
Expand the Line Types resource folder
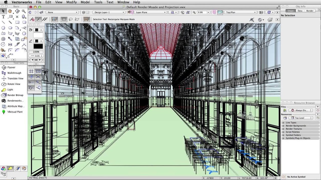283,123
